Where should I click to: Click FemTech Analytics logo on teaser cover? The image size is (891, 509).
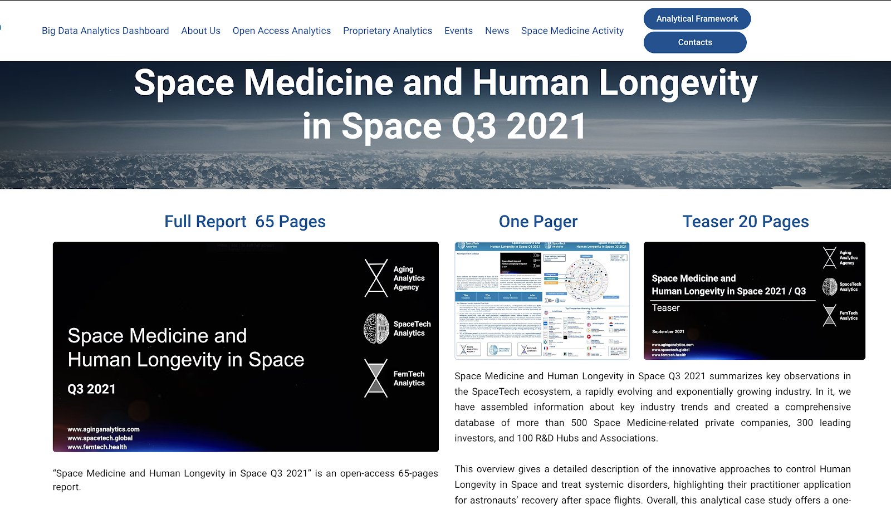830,315
